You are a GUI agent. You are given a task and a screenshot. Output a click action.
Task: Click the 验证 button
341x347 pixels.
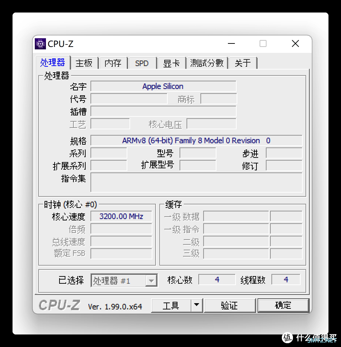coord(230,305)
